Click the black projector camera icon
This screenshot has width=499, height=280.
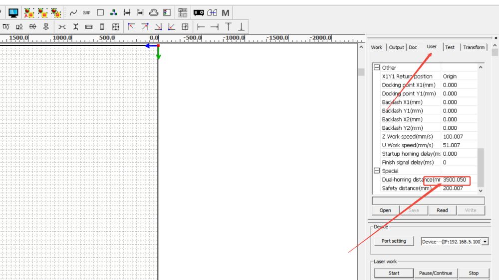pyautogui.click(x=199, y=13)
